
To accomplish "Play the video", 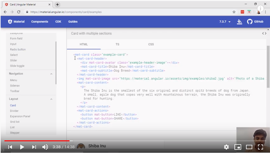I will point(22,147).
